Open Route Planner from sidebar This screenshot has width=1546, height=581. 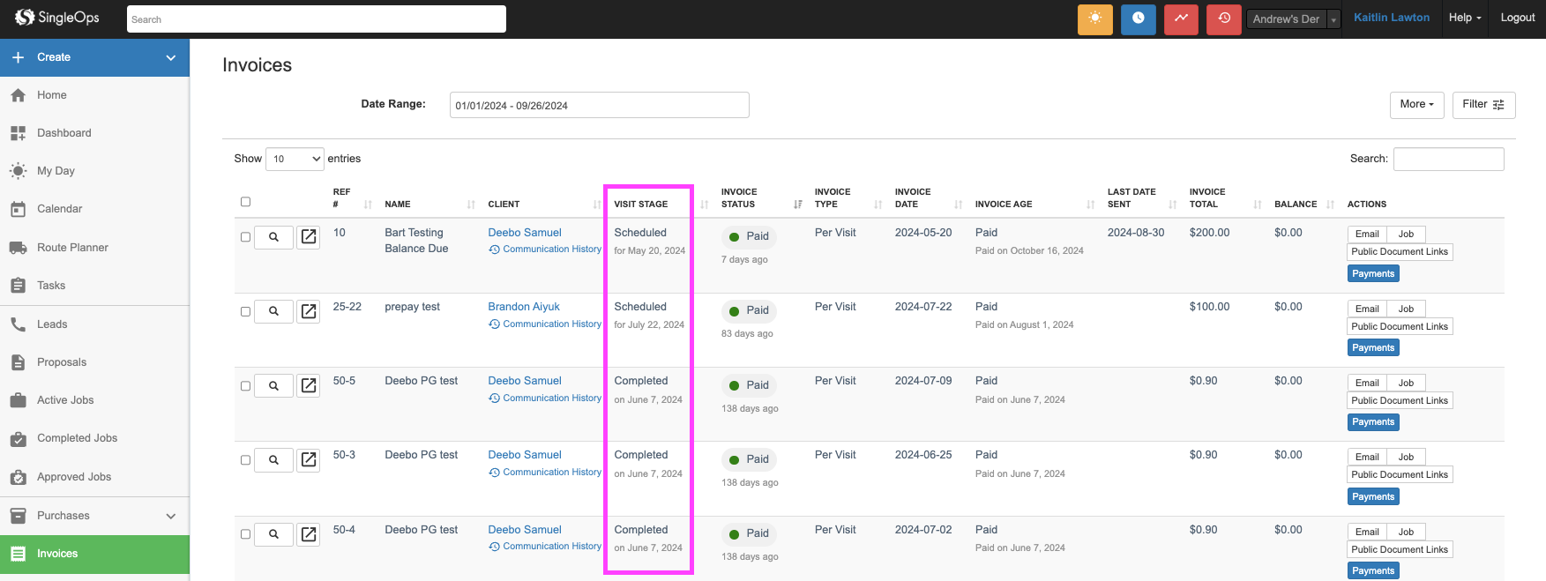[x=72, y=248]
